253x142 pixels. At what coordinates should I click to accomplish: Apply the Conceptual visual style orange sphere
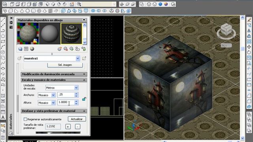coord(166,4)
